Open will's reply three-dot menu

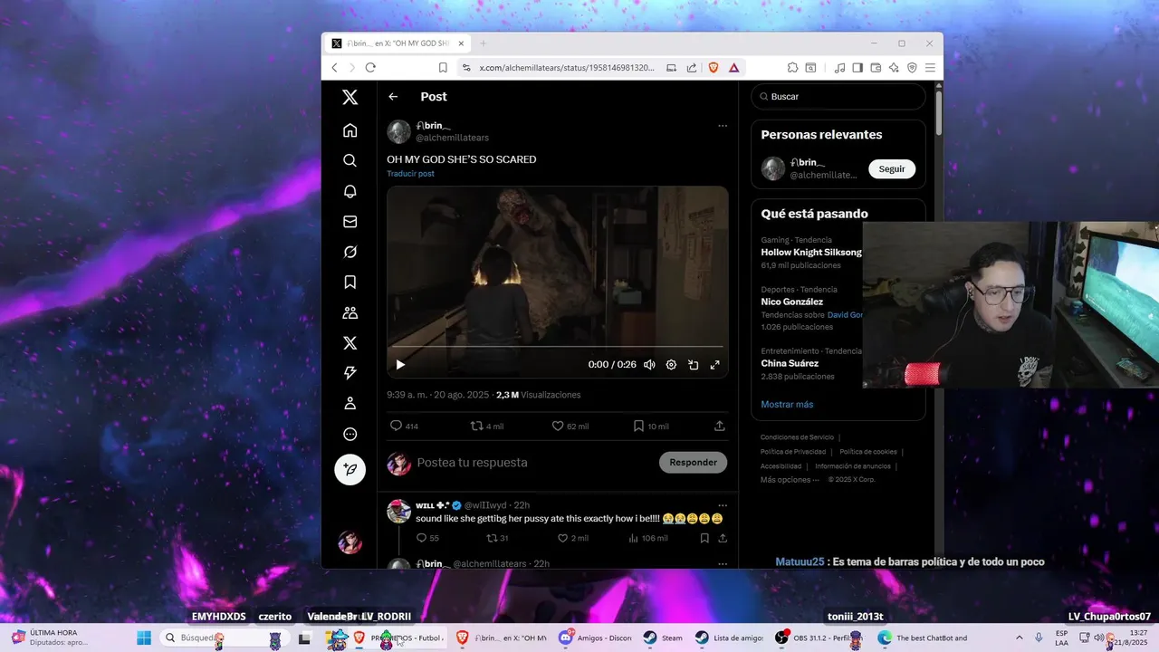click(x=723, y=505)
